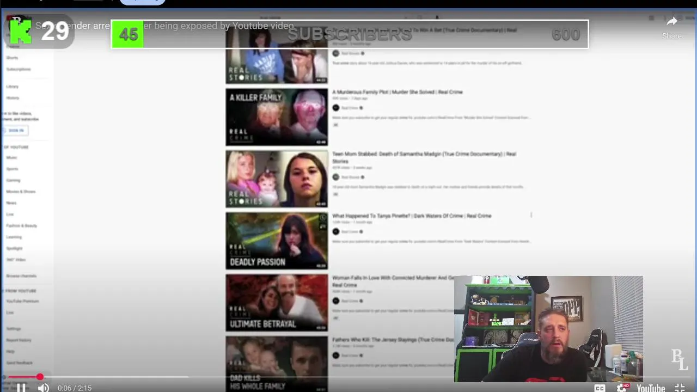Screen dimensions: 697x392
Task: Open Send feedback in the sidebar
Action: [x=20, y=363]
